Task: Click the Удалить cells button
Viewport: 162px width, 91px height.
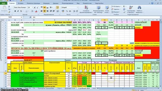Action: [x=116, y=9]
